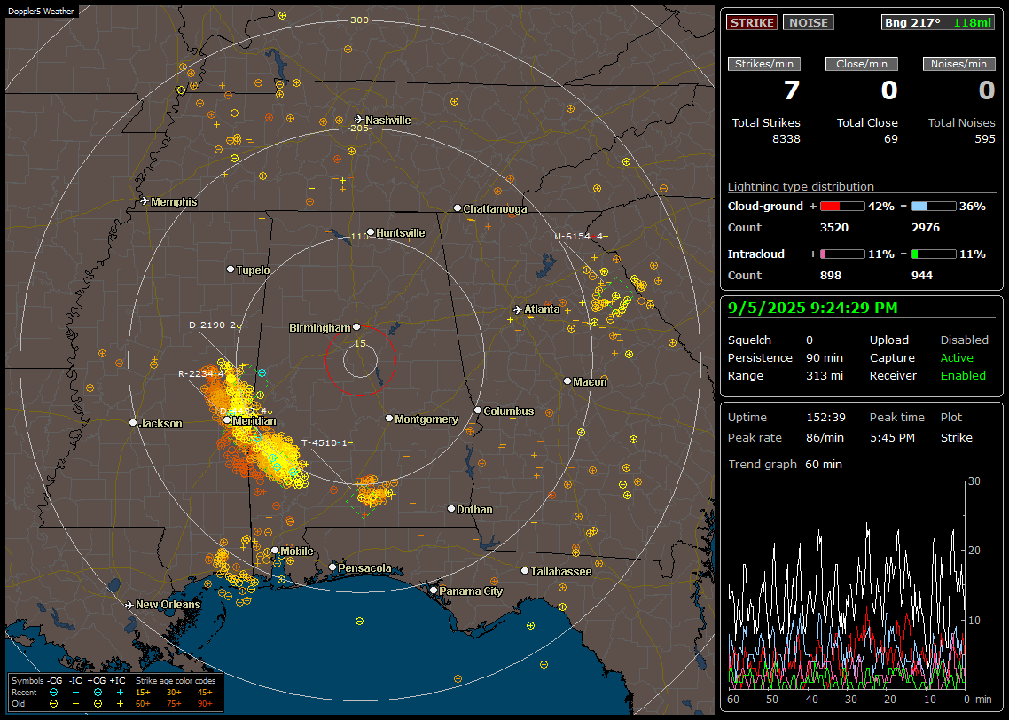Image resolution: width=1009 pixels, height=720 pixels.
Task: Click the NOISE indicator button
Action: 809,22
